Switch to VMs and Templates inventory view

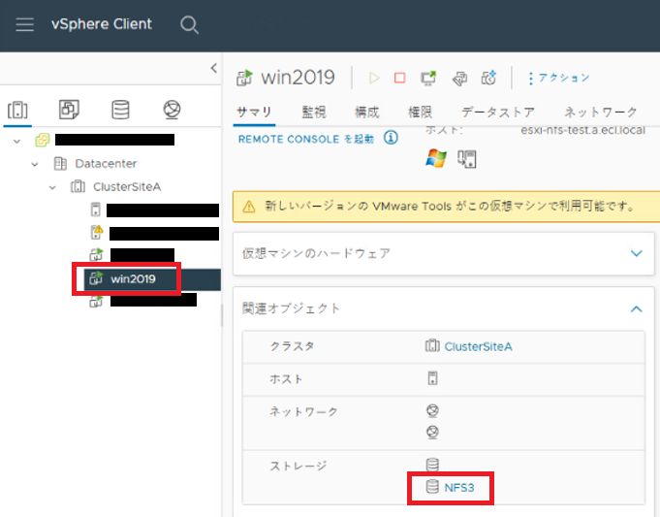69,109
